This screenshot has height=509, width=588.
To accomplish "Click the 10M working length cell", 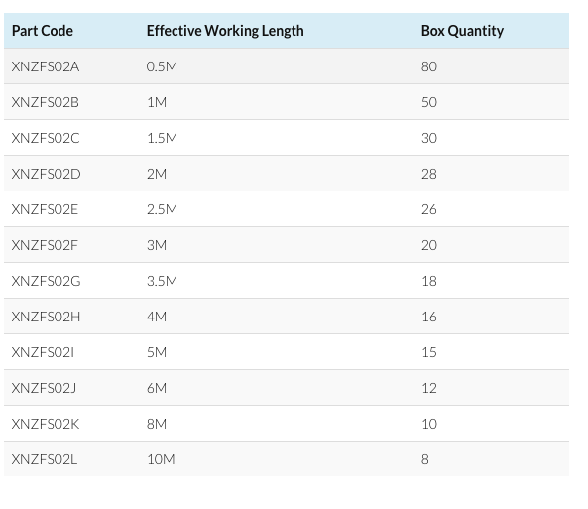I will 161,459.
